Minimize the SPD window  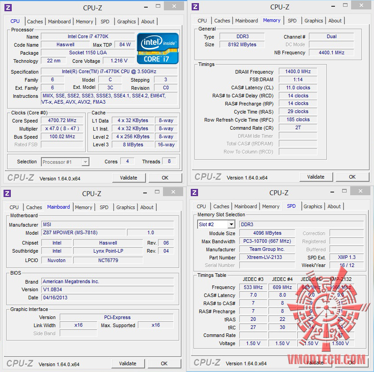pos(332,192)
